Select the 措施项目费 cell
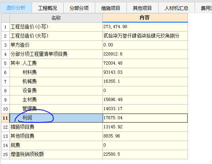 56,127
